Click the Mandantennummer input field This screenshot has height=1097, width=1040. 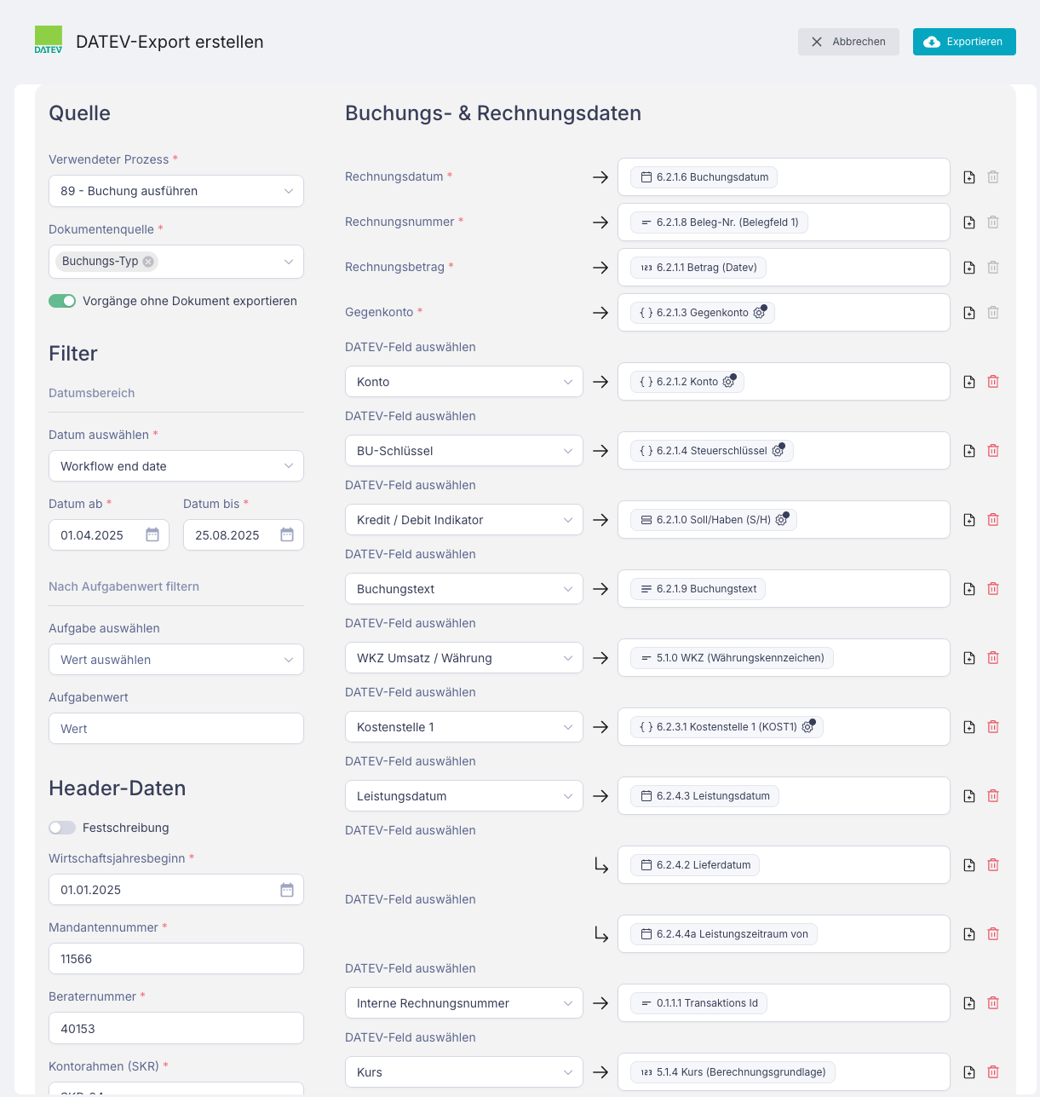tap(176, 959)
